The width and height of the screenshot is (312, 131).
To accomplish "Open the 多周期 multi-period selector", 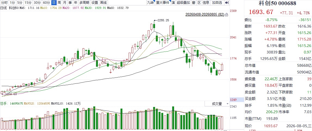I will [84, 3].
